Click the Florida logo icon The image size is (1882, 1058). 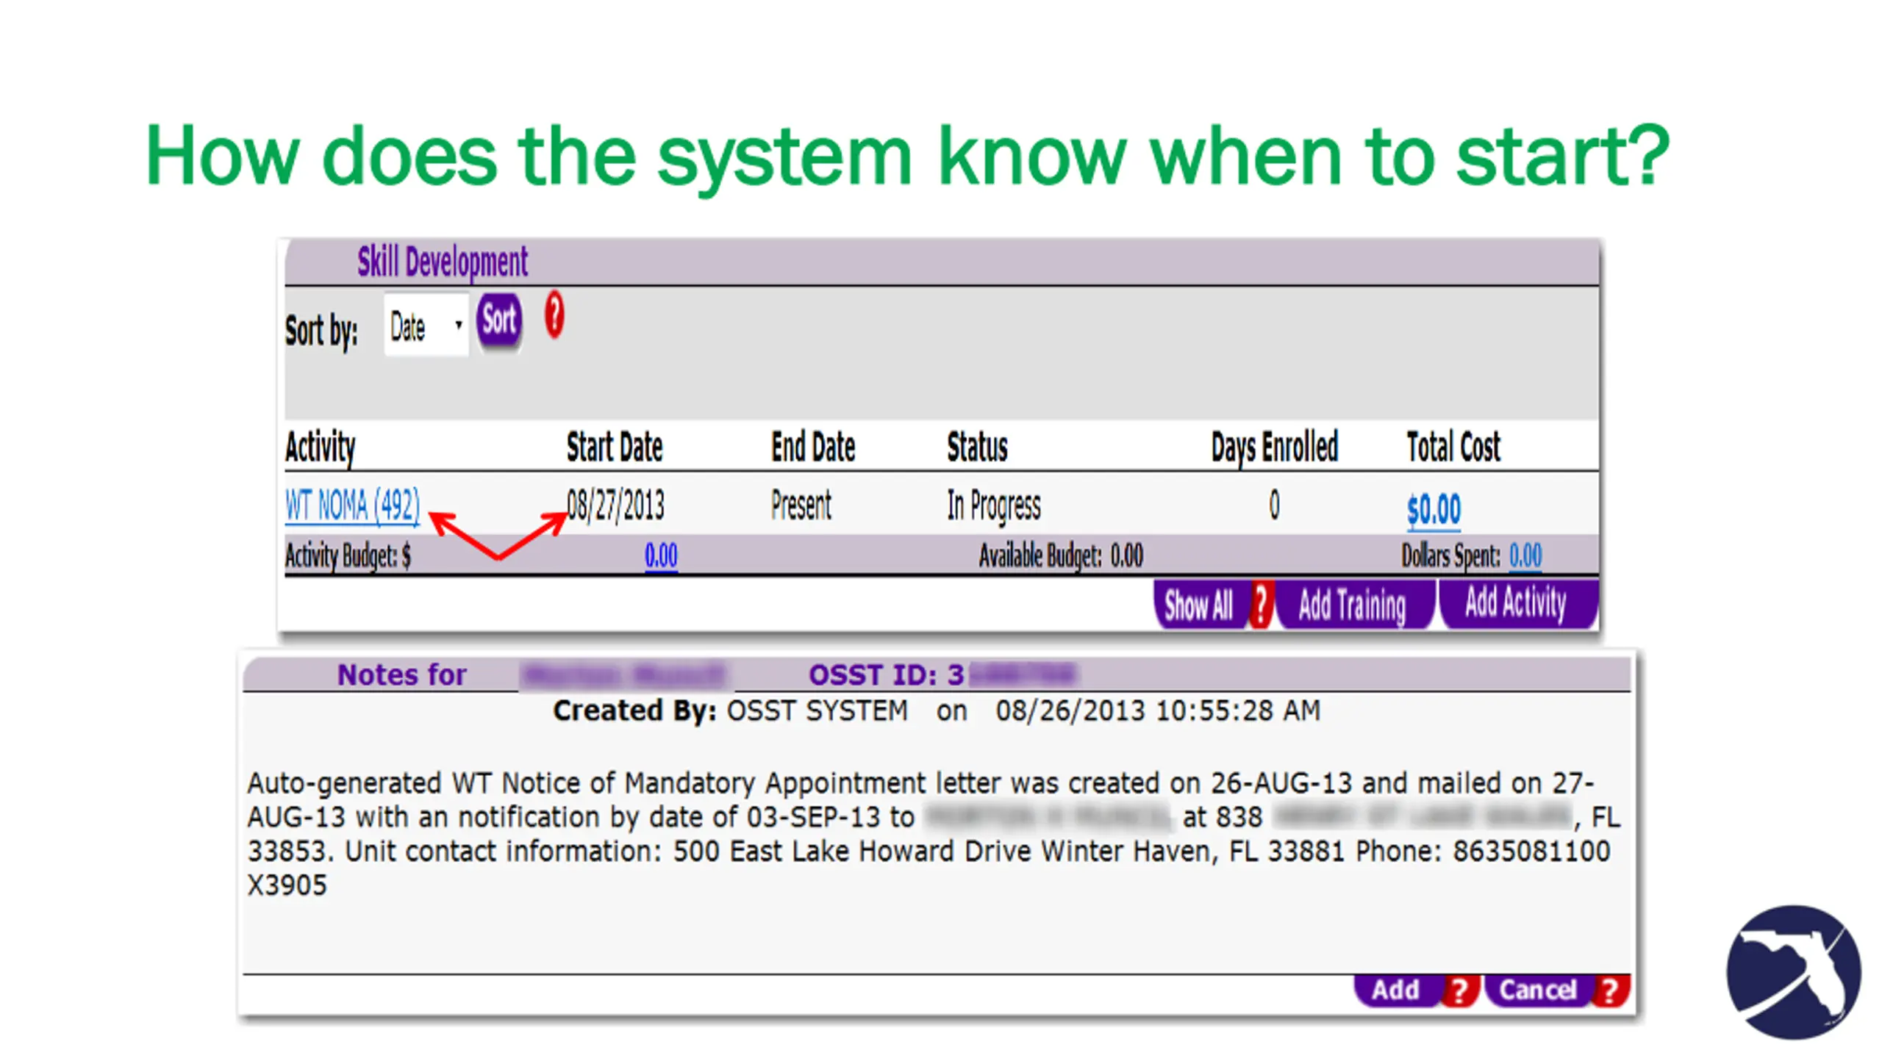point(1794,973)
